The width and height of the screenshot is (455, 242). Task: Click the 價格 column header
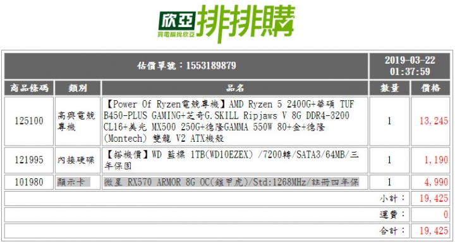pos(430,88)
